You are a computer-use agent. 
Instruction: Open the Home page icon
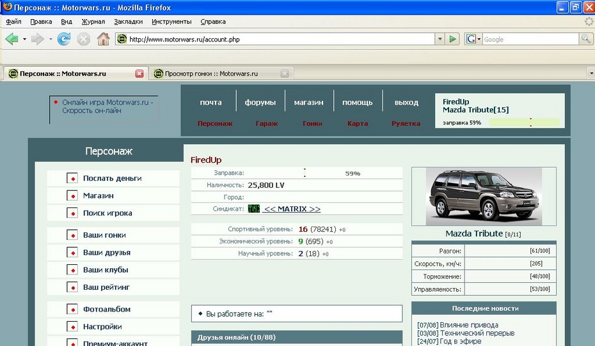click(103, 38)
